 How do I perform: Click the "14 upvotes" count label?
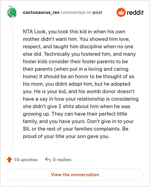point(25,160)
